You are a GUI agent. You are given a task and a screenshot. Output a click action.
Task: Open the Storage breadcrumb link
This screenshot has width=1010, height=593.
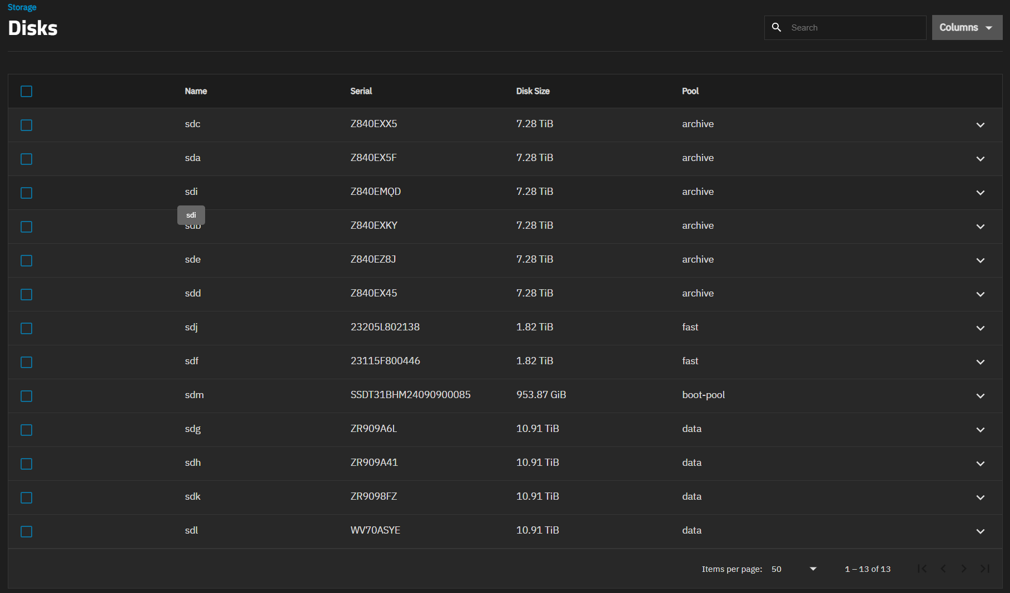click(22, 7)
